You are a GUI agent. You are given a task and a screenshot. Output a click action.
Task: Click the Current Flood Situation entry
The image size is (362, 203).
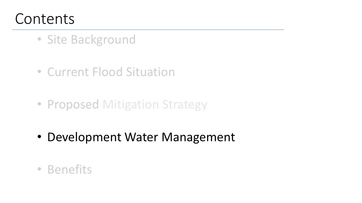(111, 72)
